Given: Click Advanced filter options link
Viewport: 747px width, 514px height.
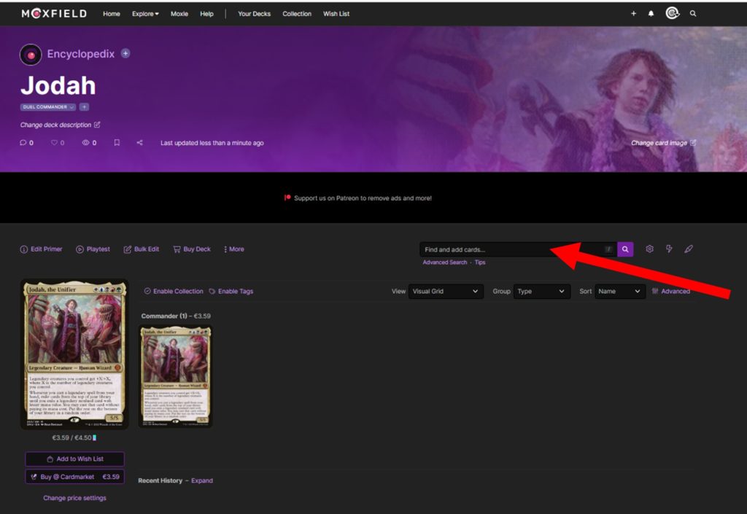Looking at the screenshot, I should [x=671, y=292].
